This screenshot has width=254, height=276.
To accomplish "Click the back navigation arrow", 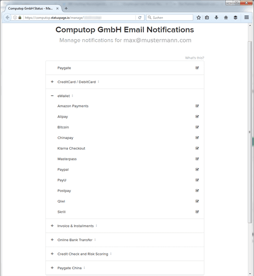I will click(x=7, y=18).
